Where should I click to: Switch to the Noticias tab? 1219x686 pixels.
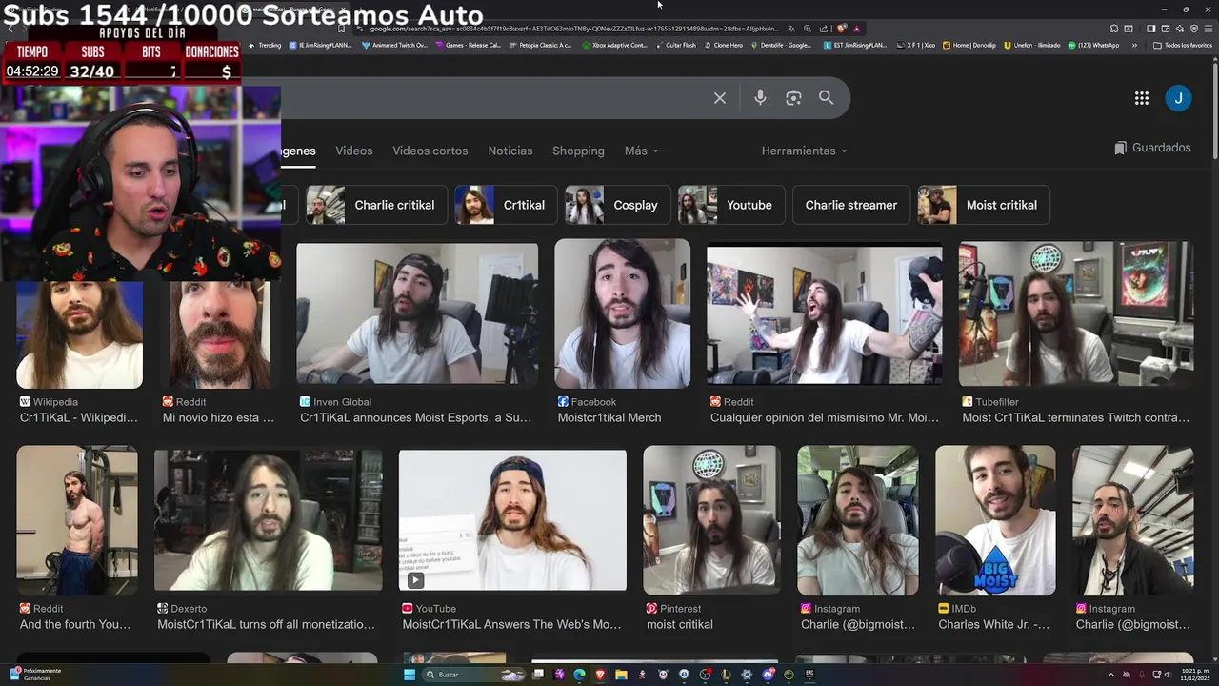[x=510, y=151]
